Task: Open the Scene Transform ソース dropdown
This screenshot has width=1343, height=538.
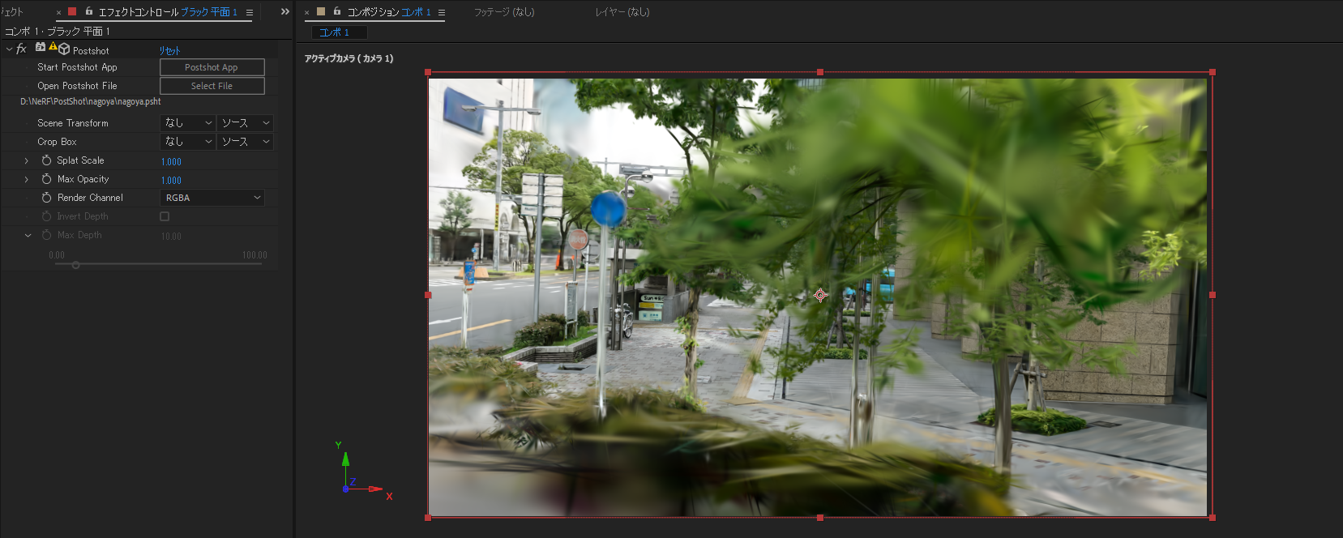Action: [x=245, y=123]
